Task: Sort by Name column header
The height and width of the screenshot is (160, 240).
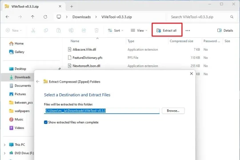Action: [75, 41]
